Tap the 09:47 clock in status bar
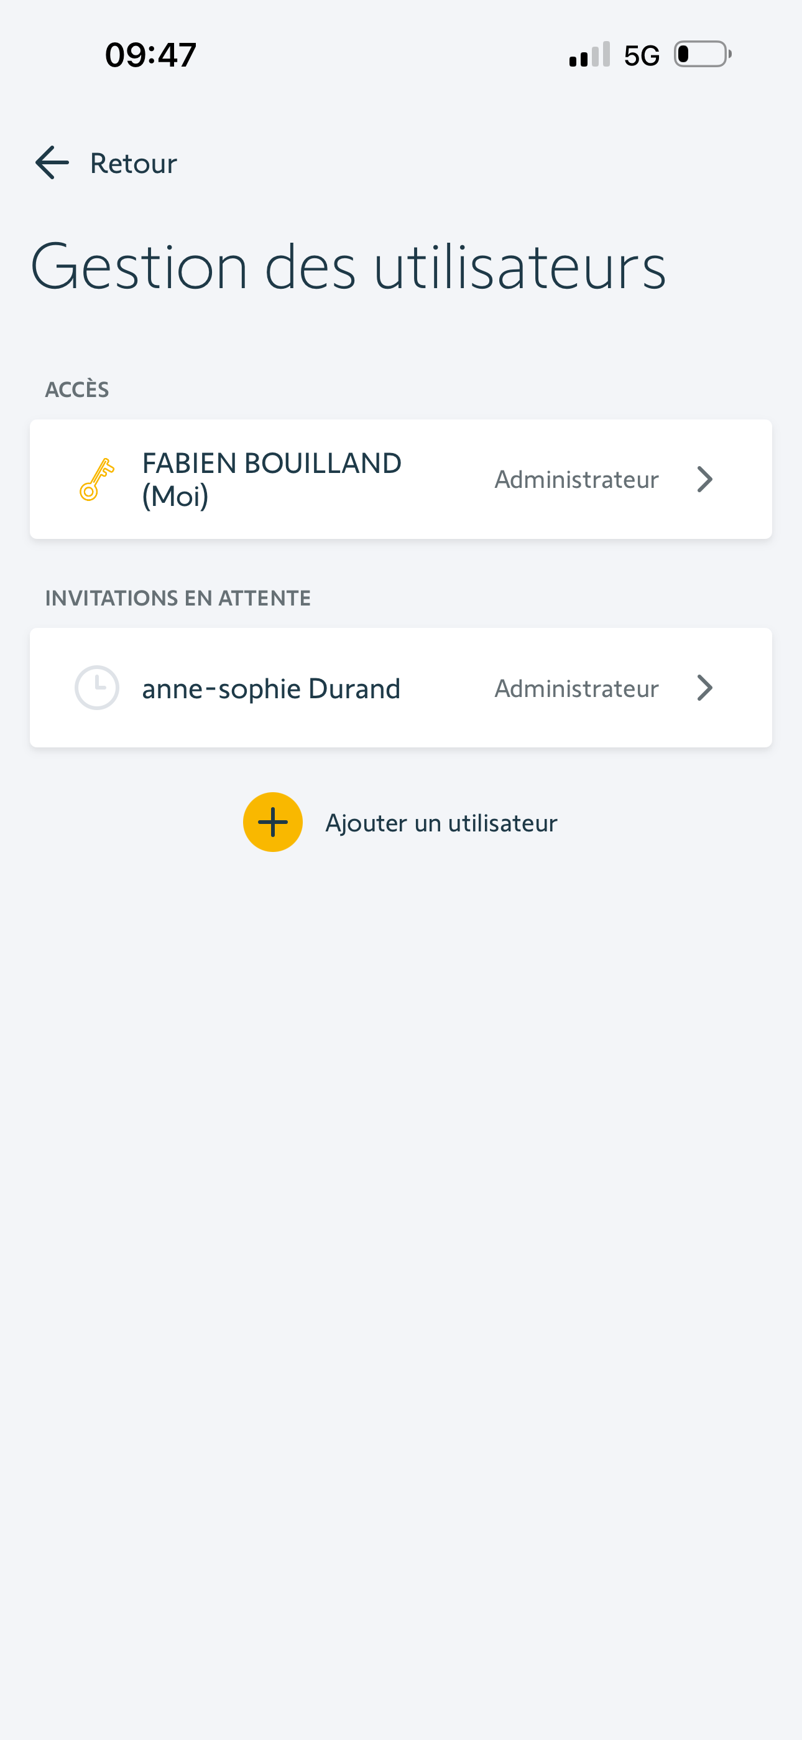This screenshot has width=802, height=1740. click(150, 55)
